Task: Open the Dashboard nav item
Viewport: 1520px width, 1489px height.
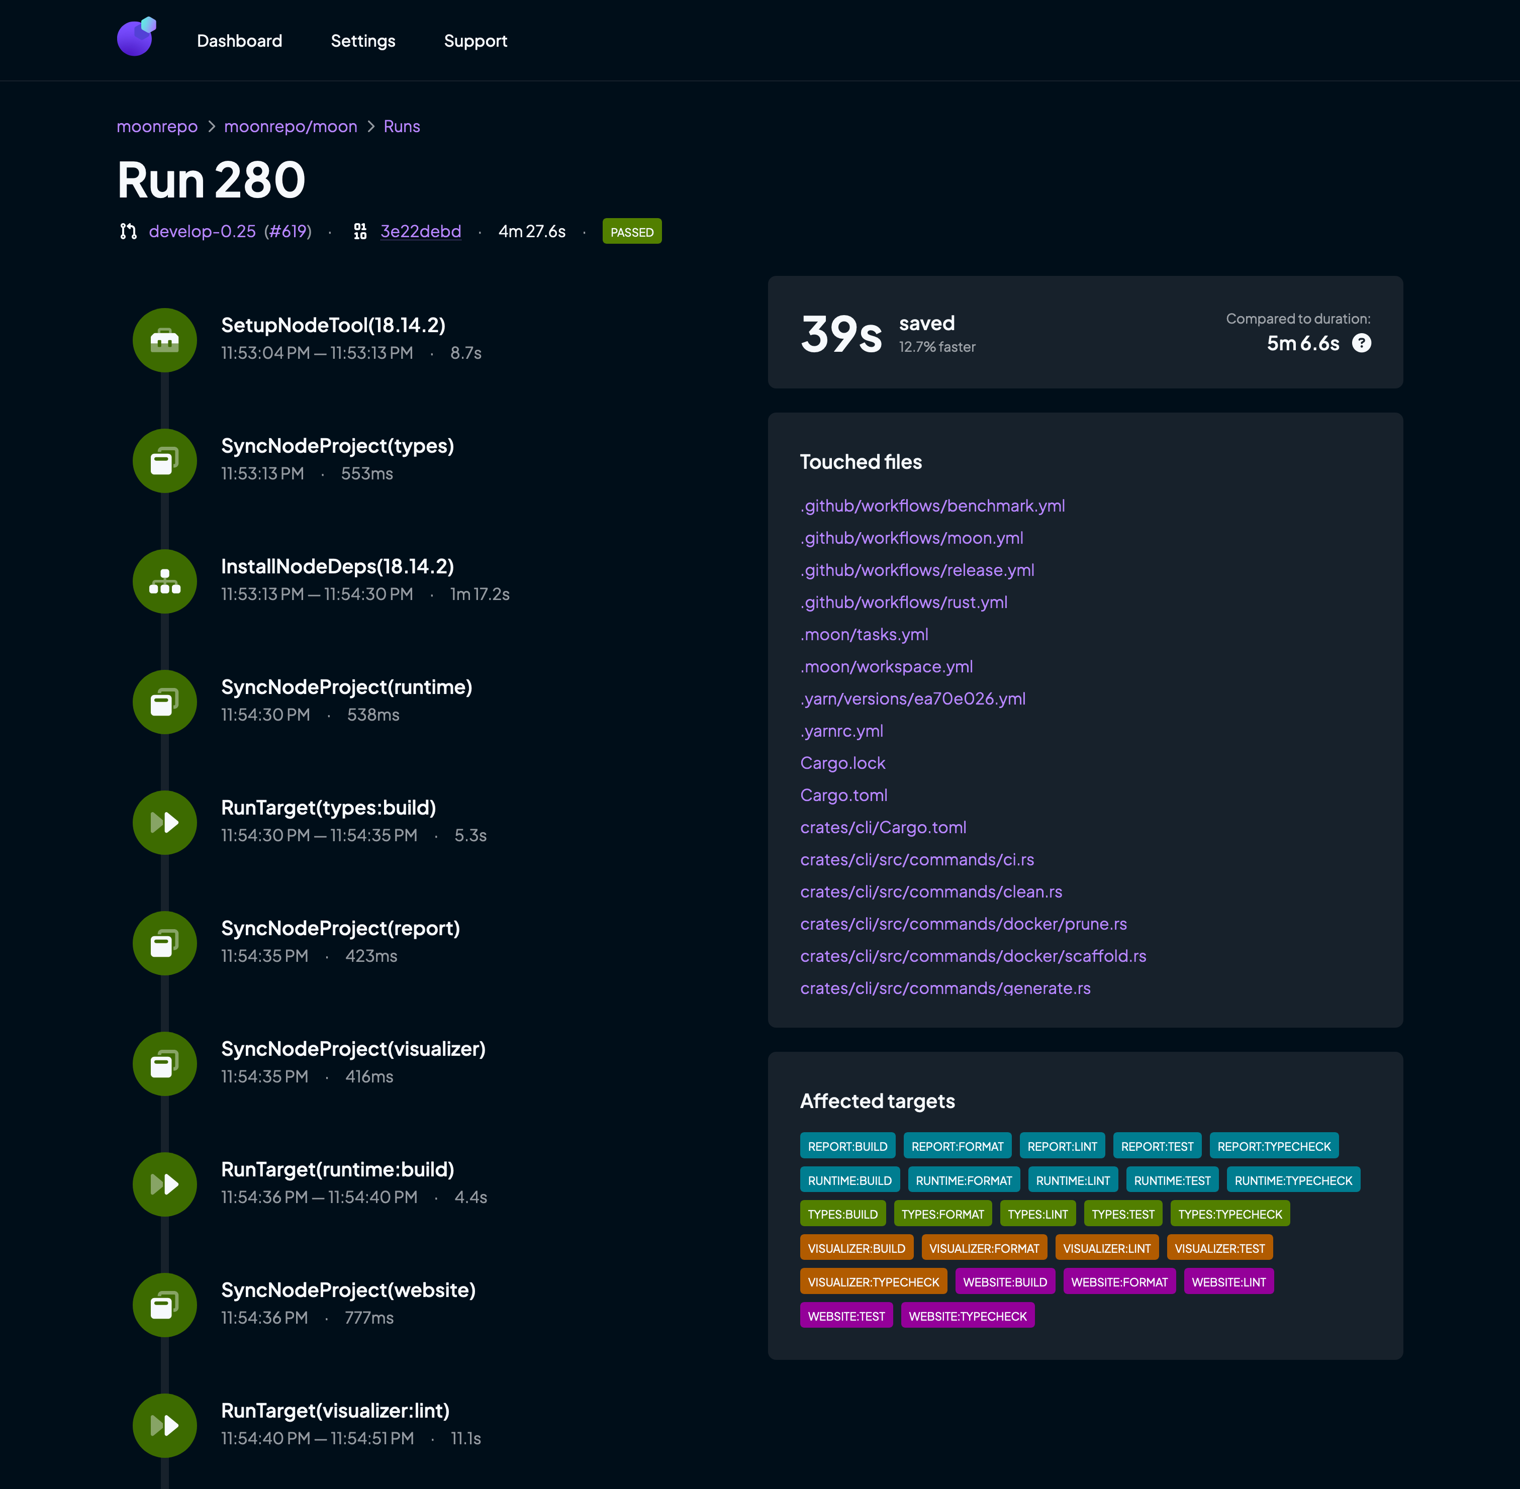Action: [x=239, y=41]
